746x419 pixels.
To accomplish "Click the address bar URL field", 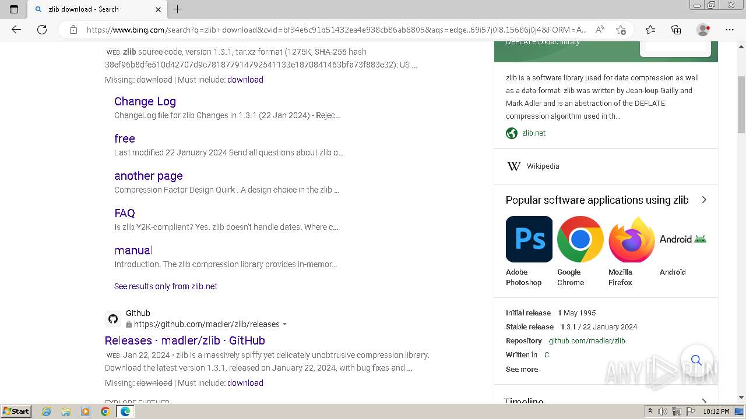I will pyautogui.click(x=336, y=30).
